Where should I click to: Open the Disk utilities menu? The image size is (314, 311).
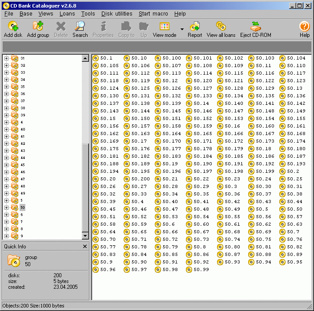click(117, 14)
